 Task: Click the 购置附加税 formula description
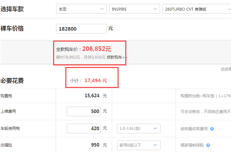pos(206,96)
